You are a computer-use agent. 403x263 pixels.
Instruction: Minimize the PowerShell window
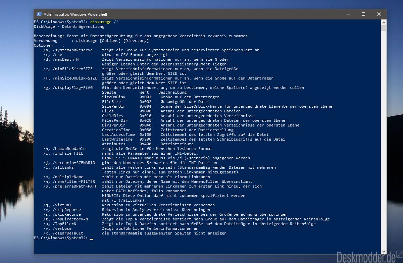coord(348,14)
